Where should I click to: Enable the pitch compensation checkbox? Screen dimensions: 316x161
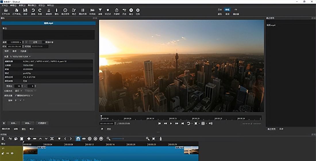point(43,42)
